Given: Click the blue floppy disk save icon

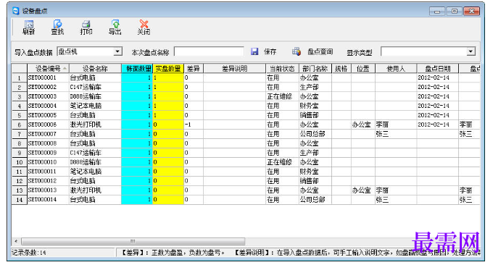Looking at the screenshot, I should click(x=254, y=51).
